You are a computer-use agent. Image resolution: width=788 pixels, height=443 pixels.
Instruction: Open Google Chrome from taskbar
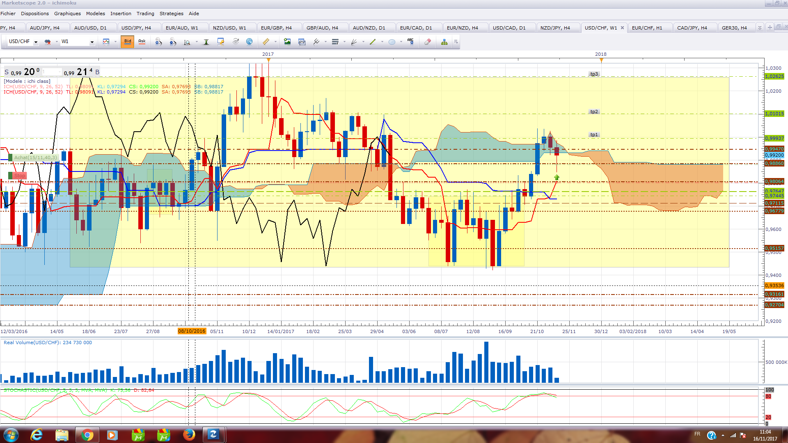click(x=87, y=435)
